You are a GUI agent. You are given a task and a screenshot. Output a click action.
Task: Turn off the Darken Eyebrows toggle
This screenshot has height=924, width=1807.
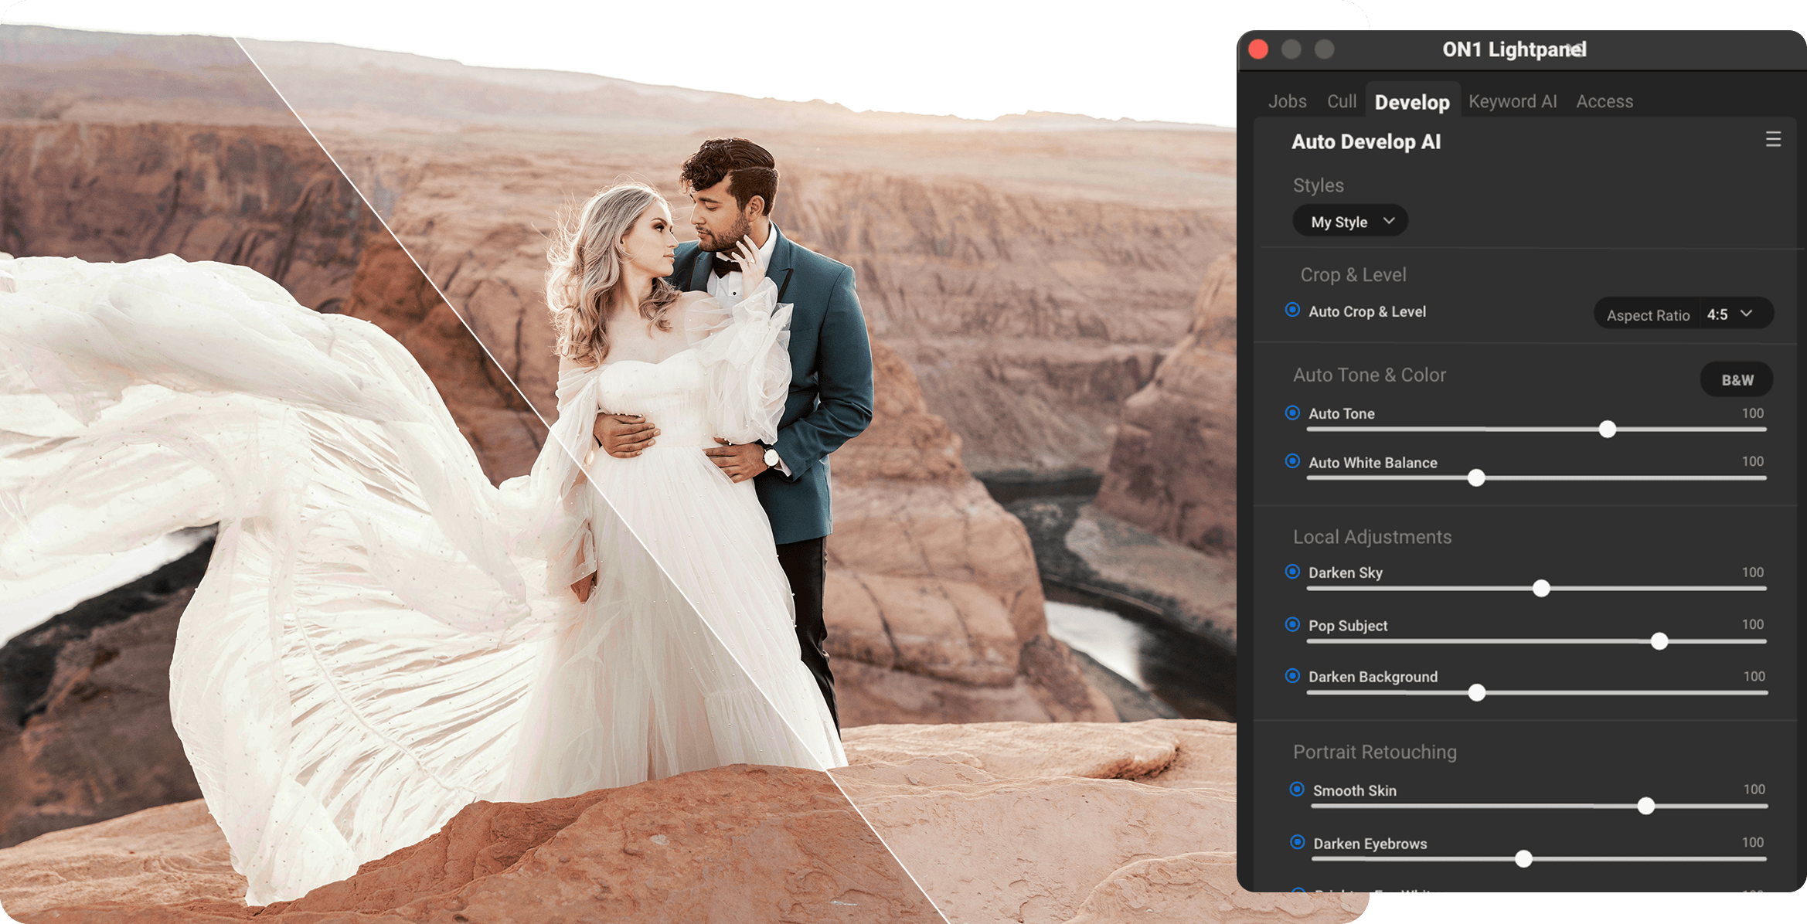click(x=1297, y=842)
